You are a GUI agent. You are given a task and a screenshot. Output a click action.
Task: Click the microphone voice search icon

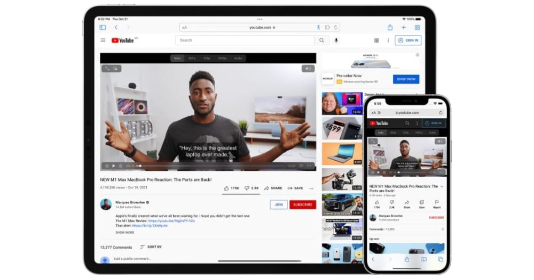[336, 40]
